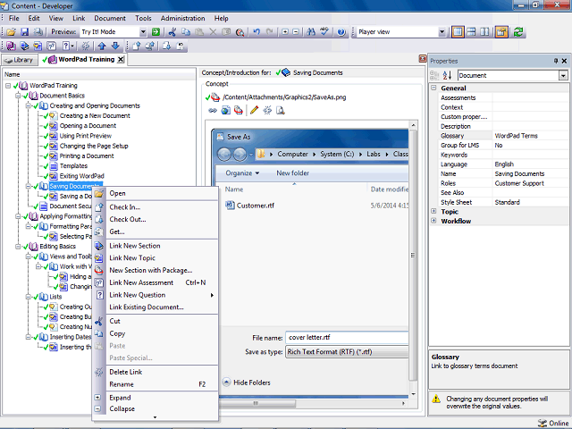Open the Document menu
572x429 pixels.
[x=109, y=18]
